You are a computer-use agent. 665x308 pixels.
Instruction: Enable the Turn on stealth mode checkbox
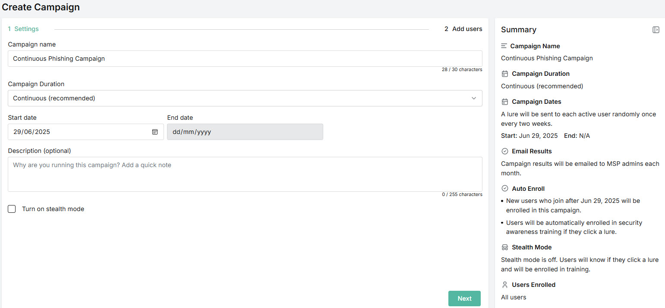tap(12, 209)
